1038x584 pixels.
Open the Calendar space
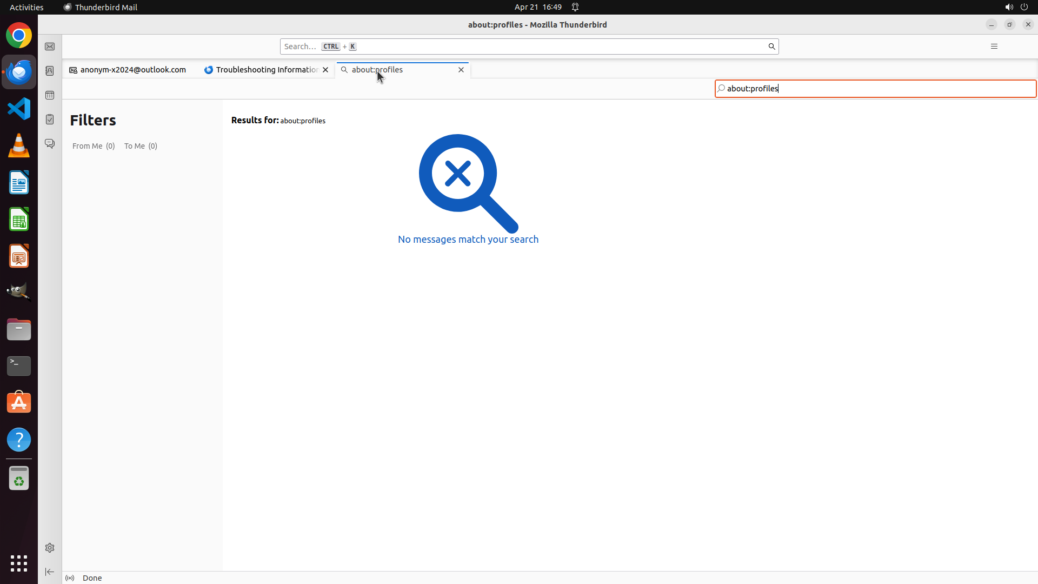pos(50,95)
